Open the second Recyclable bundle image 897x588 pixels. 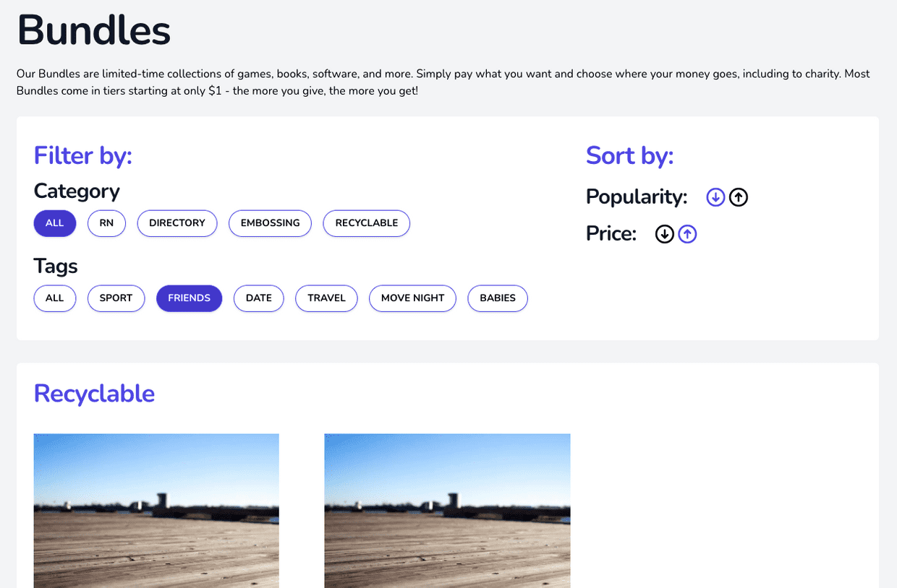coord(447,511)
